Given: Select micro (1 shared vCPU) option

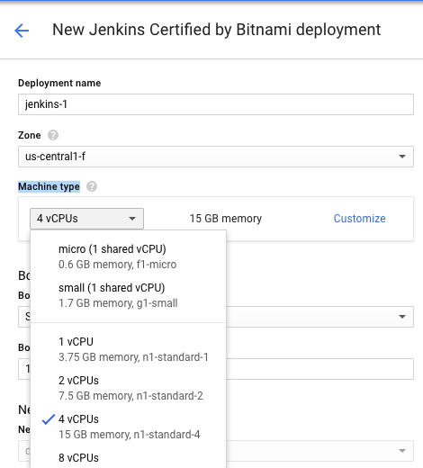Looking at the screenshot, I should [x=128, y=256].
